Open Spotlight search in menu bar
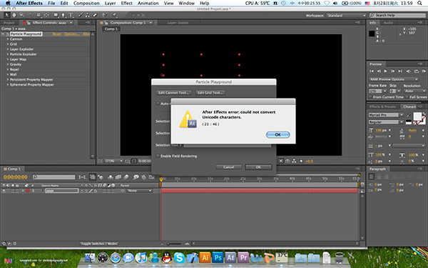 click(420, 3)
